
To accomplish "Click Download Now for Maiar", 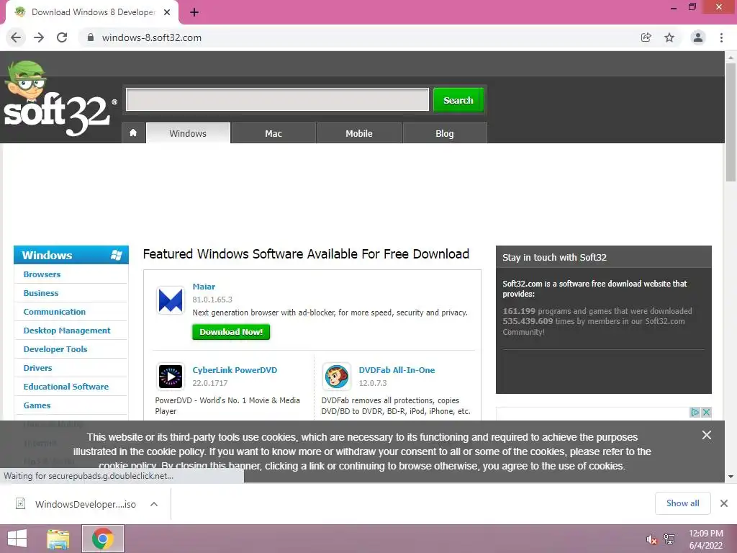I will pos(231,332).
